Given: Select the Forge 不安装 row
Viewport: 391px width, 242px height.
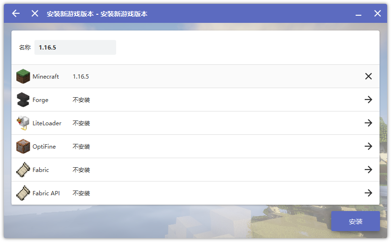Looking at the screenshot, I should click(191, 100).
